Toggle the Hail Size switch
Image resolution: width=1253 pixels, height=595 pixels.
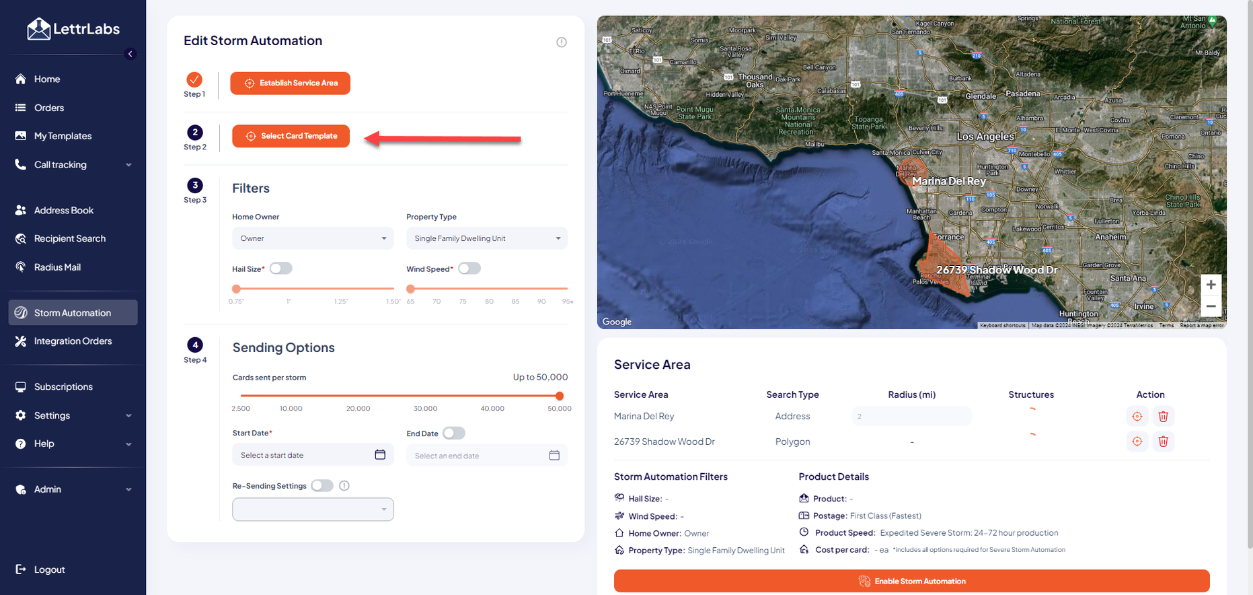point(281,269)
